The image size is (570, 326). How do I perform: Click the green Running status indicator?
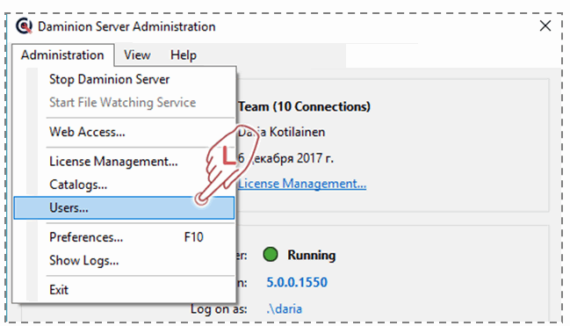[271, 255]
